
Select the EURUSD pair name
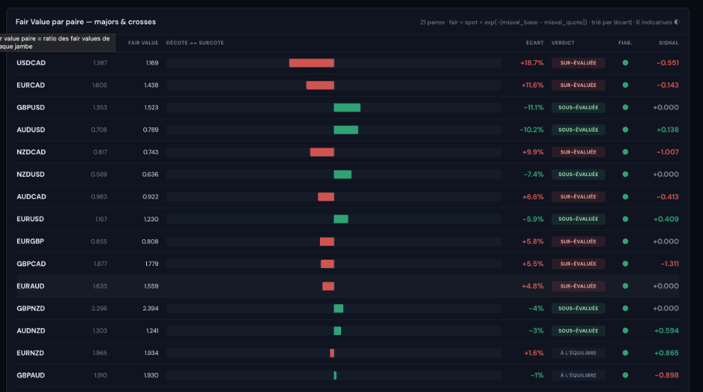pos(30,219)
